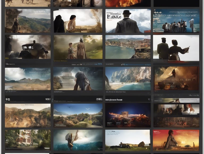Select the thumbnail with black-cloaked figure and woman

(78, 21)
